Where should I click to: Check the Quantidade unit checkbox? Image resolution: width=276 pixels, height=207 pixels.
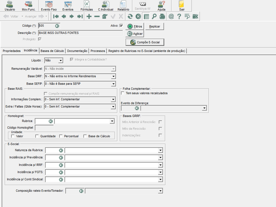pos(37,136)
